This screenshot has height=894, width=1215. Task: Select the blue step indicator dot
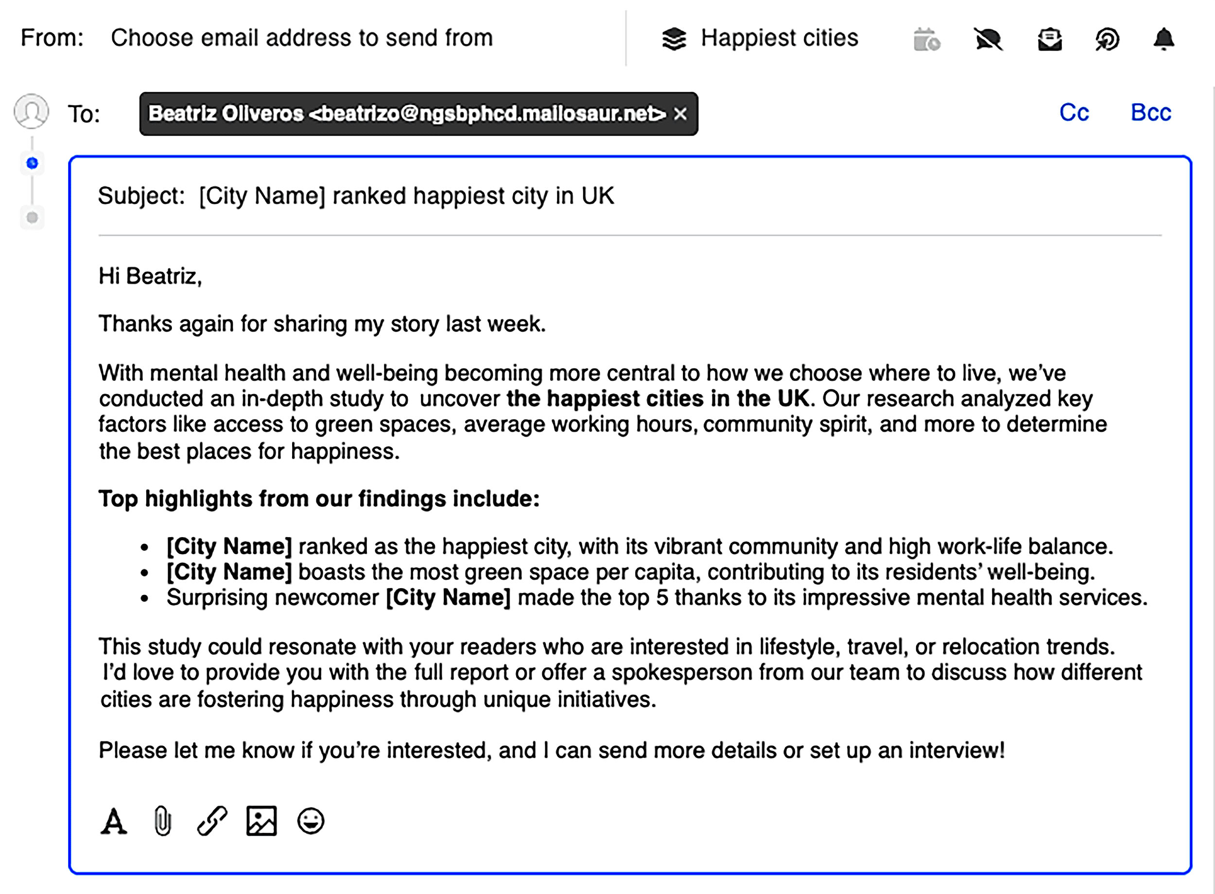coord(33,163)
